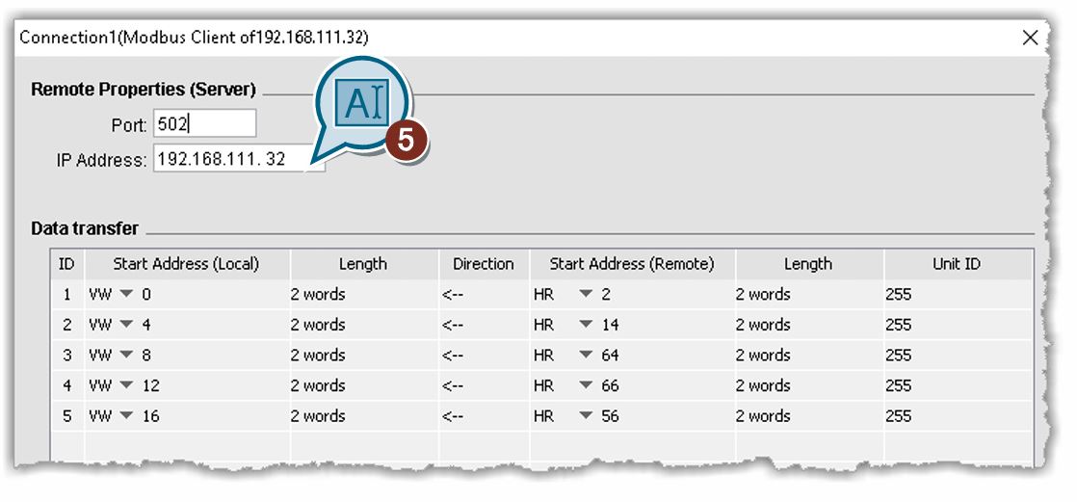The width and height of the screenshot is (1077, 502).
Task: Expand the HR dropdown for remote address 66
Action: [586, 386]
